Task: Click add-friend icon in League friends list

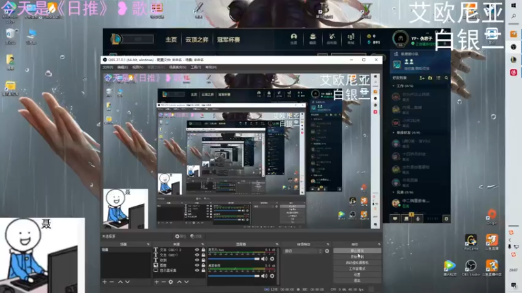Action: (x=422, y=77)
